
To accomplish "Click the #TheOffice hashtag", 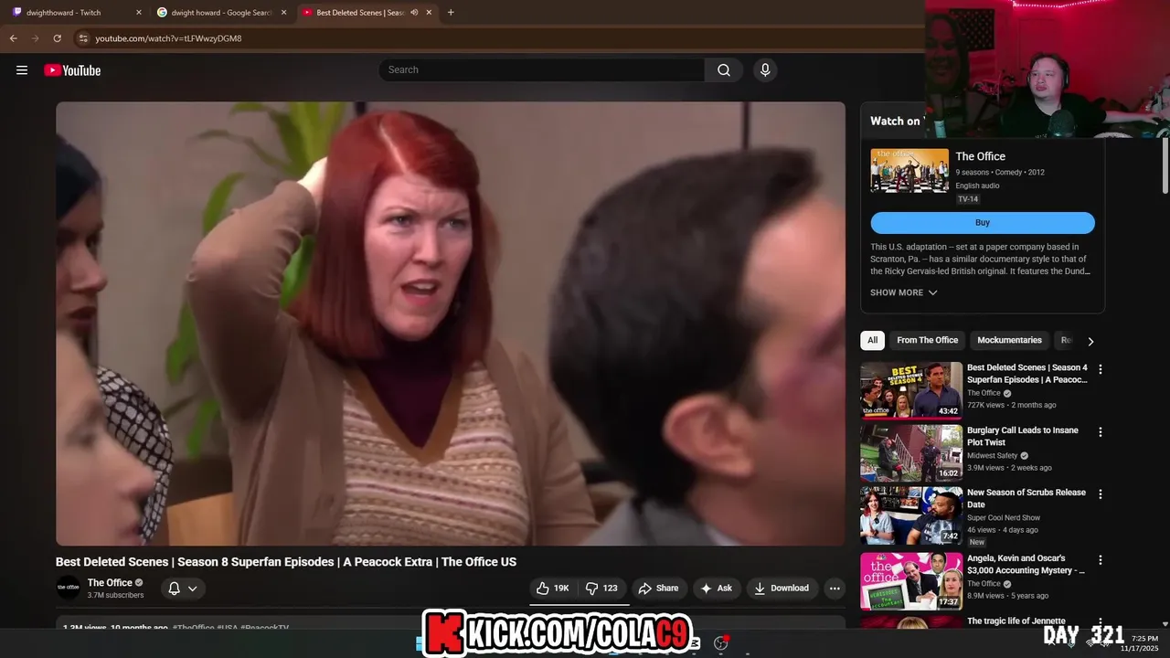I will pyautogui.click(x=193, y=628).
